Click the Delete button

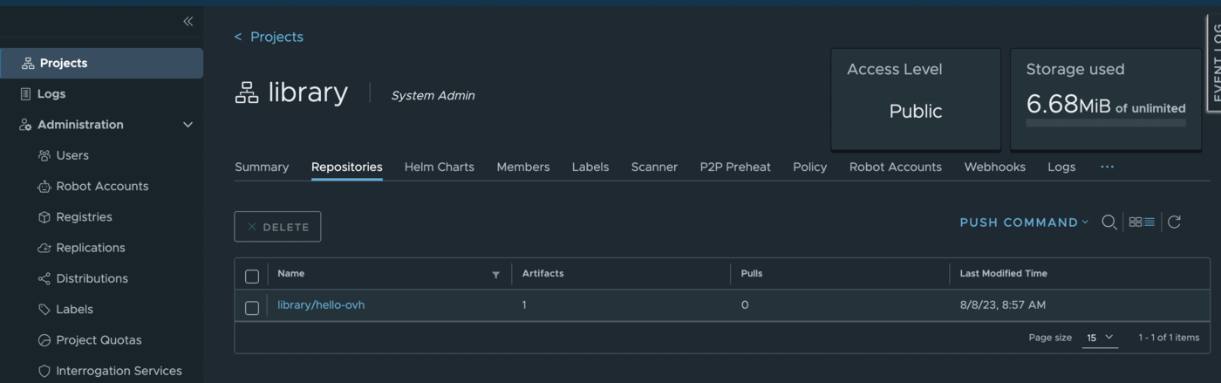click(277, 227)
